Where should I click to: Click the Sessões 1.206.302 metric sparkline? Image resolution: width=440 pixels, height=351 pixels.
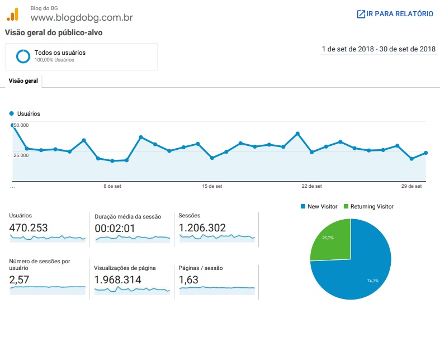(217, 239)
